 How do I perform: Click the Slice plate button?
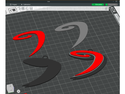point(99,4)
